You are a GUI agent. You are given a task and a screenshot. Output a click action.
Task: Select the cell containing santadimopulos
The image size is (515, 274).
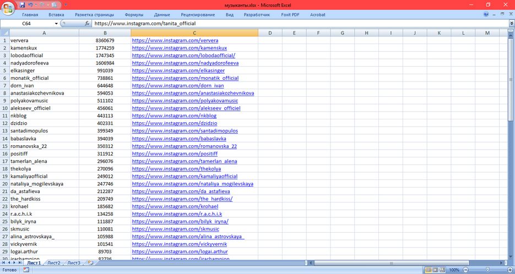click(x=45, y=131)
